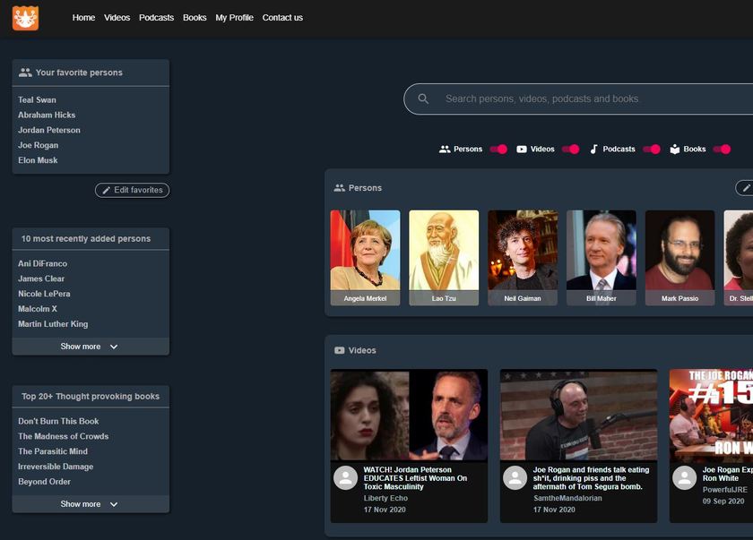Screen dimensions: 753x540
Task: Open the Lao Tzu person card
Action: (x=444, y=258)
